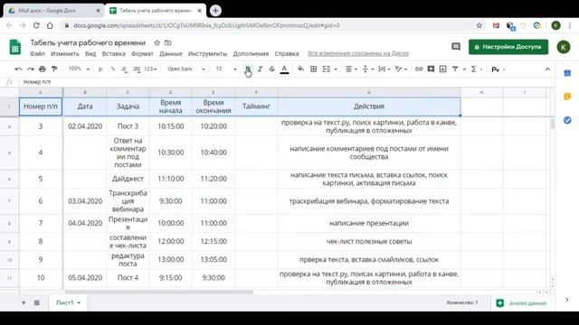This screenshot has width=579, height=325.
Task: Open a new browser tab
Action: pos(215,11)
